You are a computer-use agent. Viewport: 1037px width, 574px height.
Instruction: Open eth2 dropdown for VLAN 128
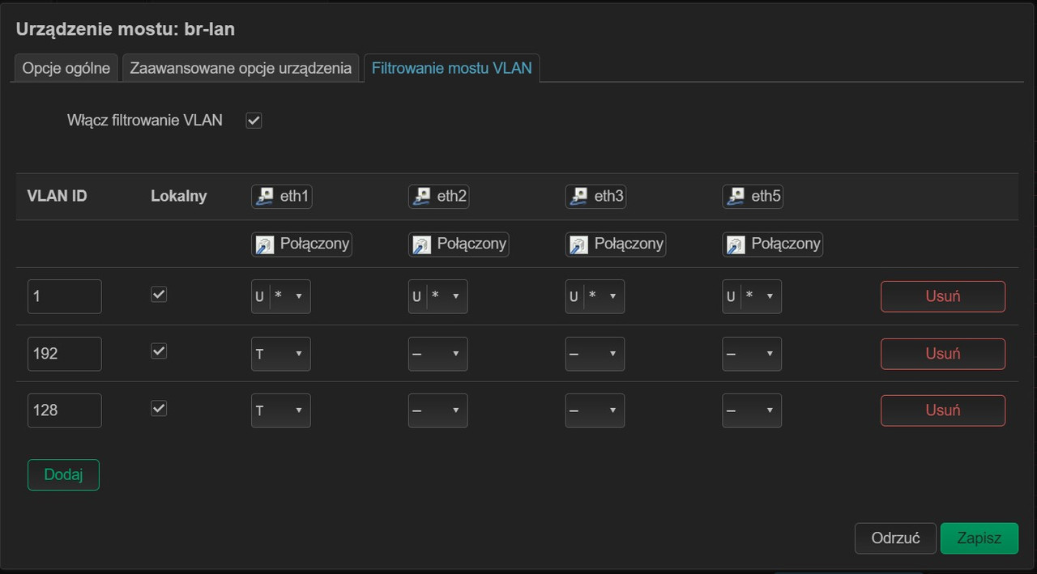pos(438,410)
